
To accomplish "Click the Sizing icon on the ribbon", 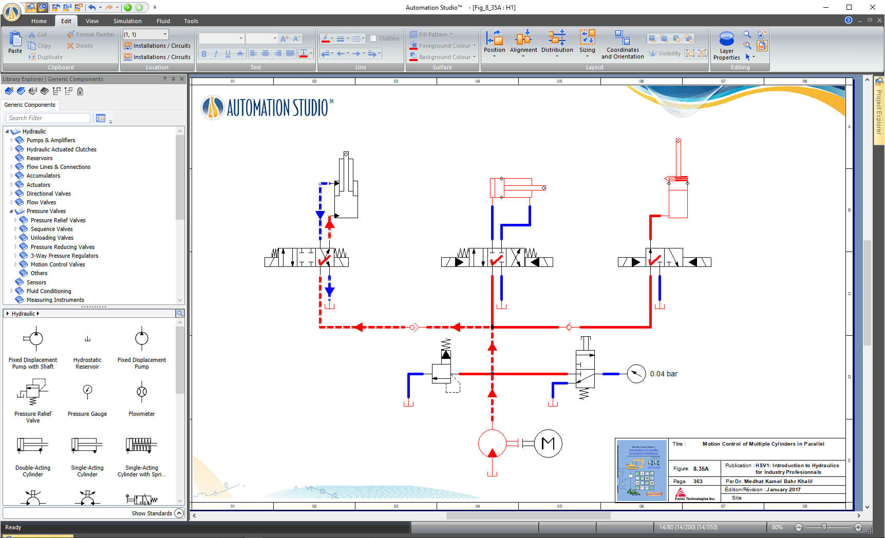I will (x=587, y=44).
